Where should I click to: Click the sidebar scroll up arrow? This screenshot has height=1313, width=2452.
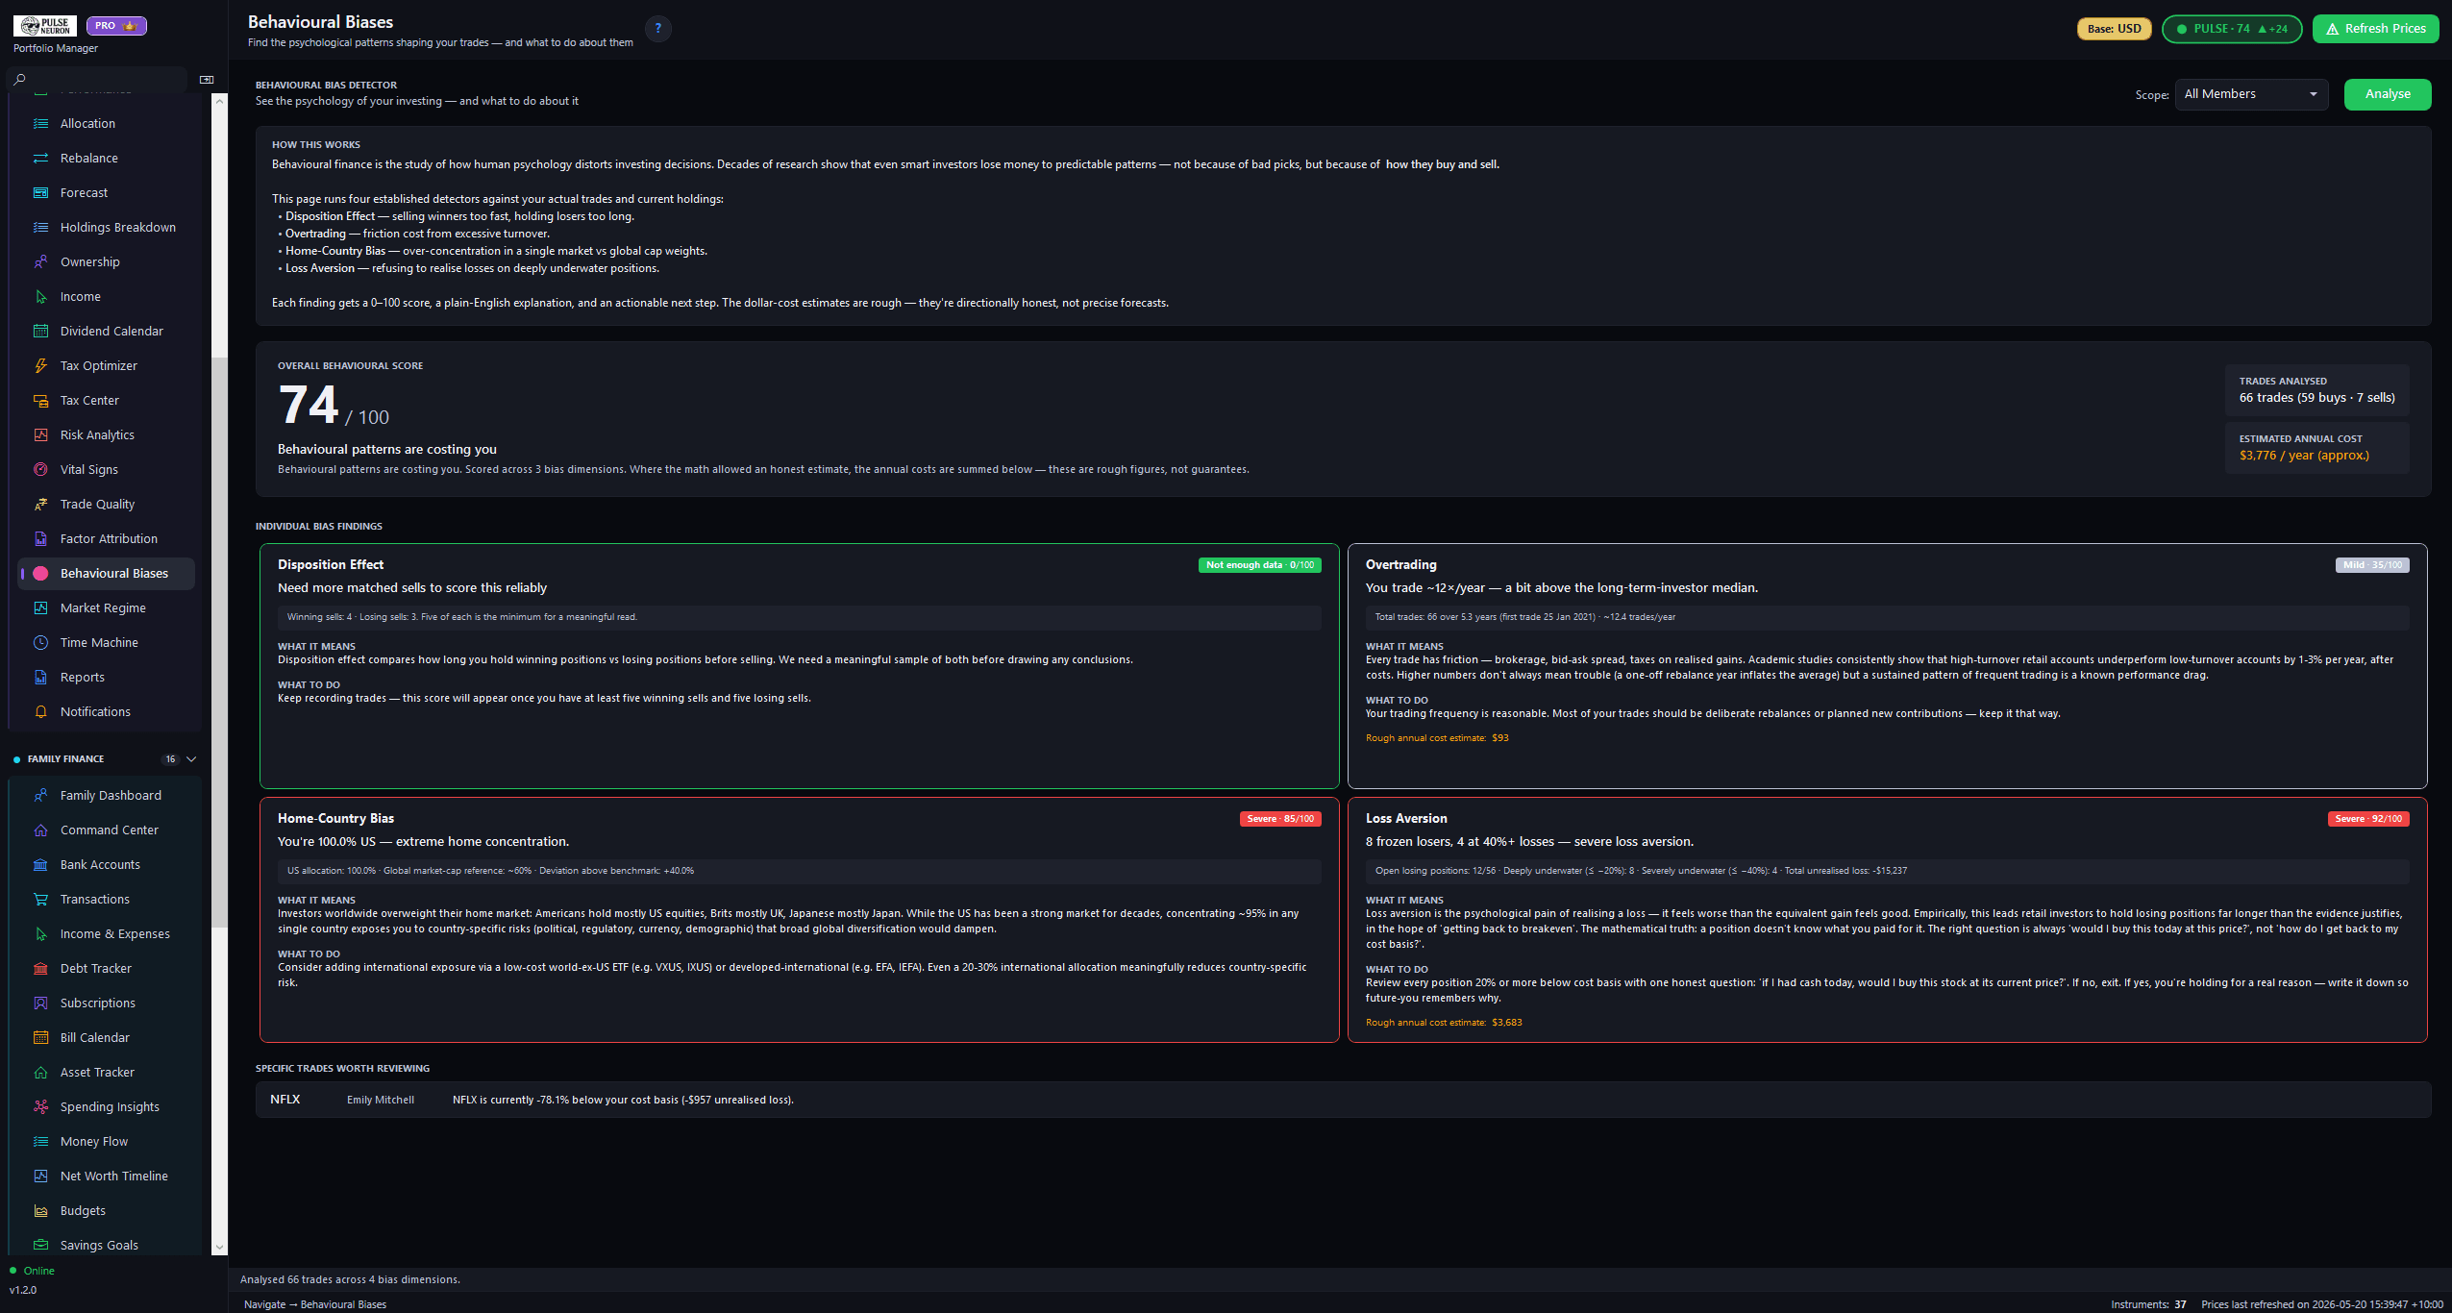point(219,101)
